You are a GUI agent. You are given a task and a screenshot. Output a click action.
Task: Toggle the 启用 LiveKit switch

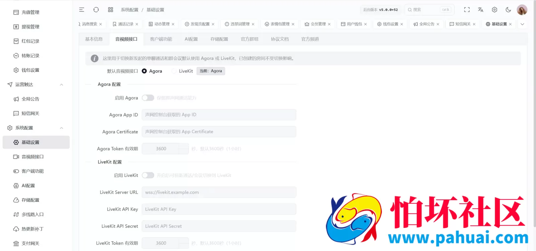coord(148,175)
